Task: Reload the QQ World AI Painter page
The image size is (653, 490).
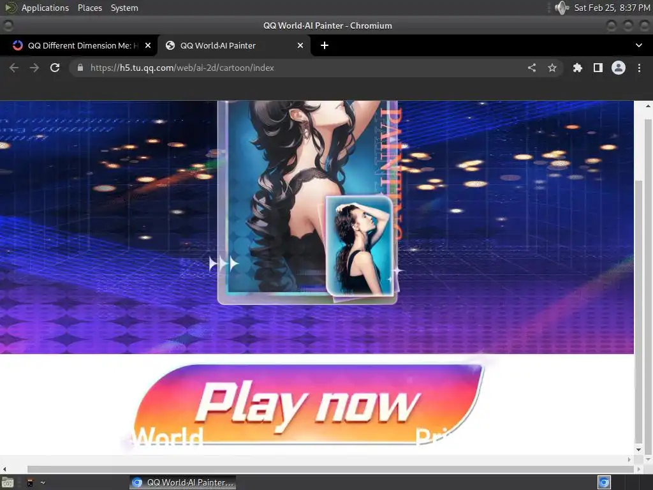Action: [55, 68]
